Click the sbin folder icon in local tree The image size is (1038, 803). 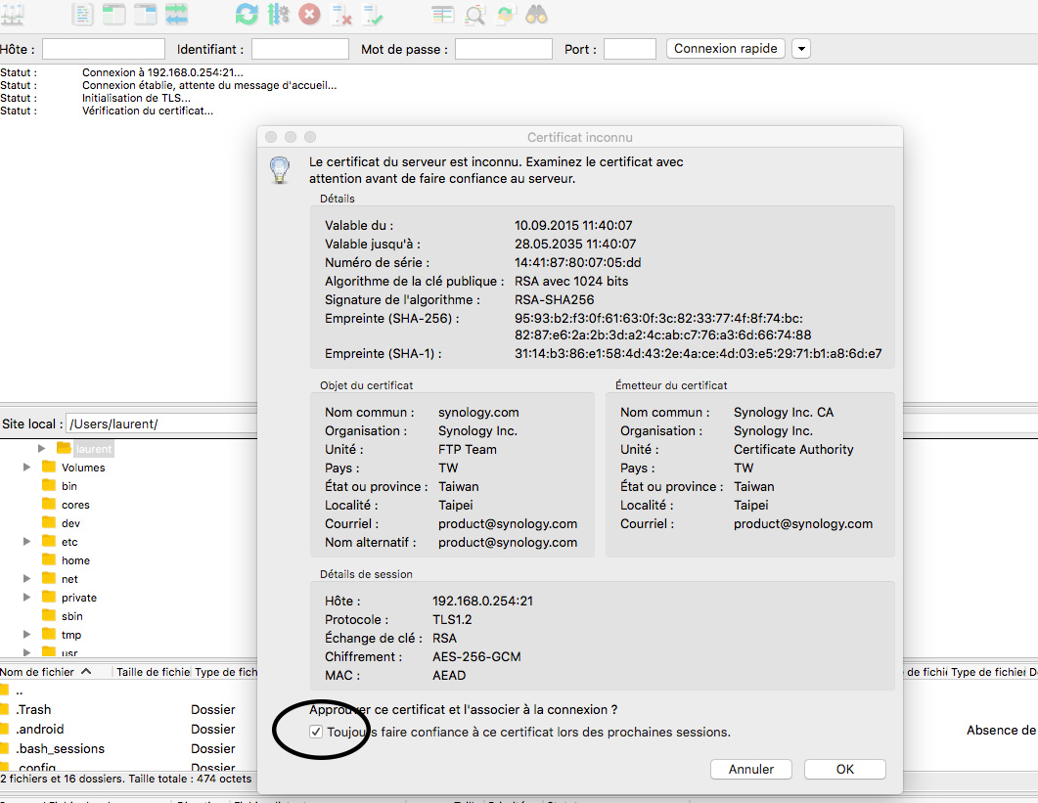point(49,615)
